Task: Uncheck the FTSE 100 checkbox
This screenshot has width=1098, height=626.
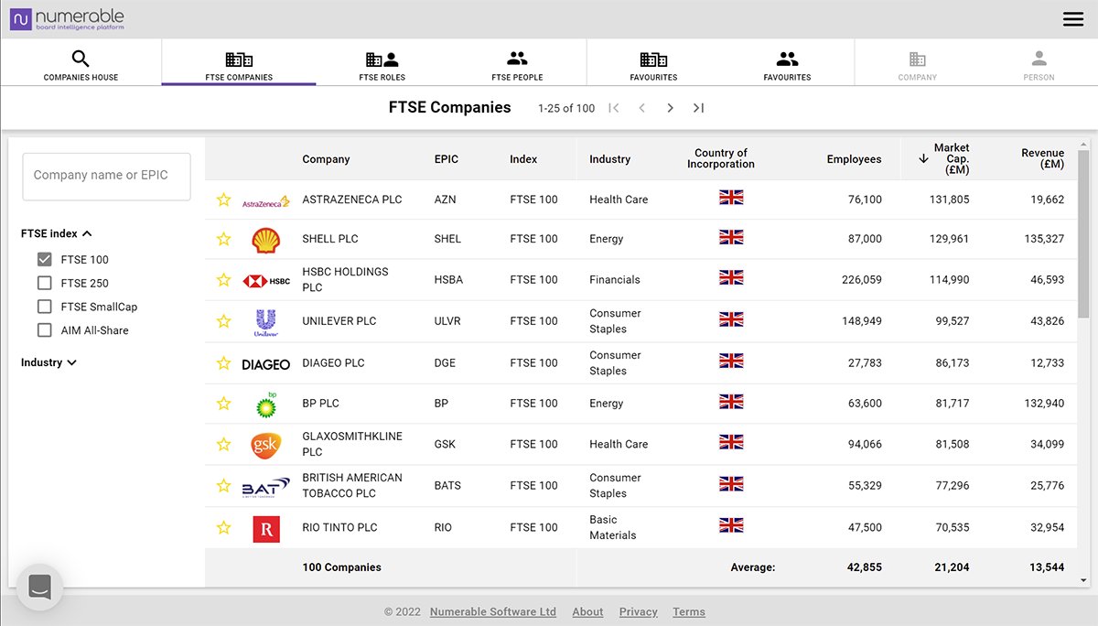Action: tap(44, 259)
